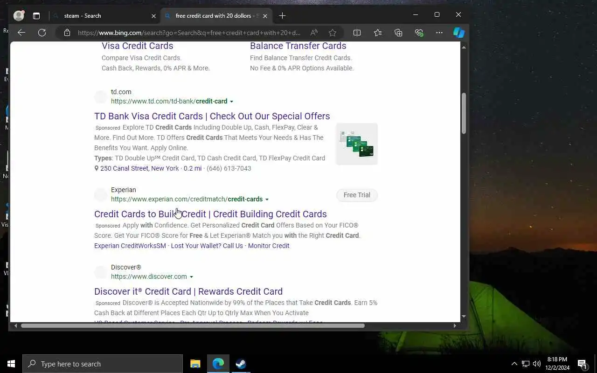Screen dimensions: 597x373
Task: Open Steam from the taskbar
Action: pos(241,364)
